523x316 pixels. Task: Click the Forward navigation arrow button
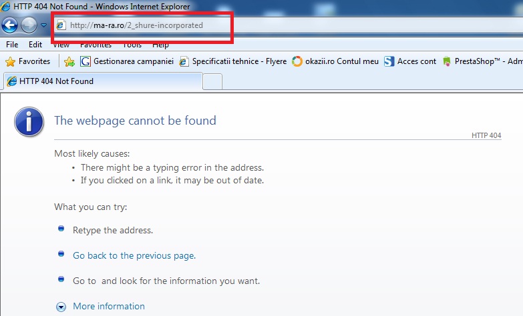click(x=29, y=25)
